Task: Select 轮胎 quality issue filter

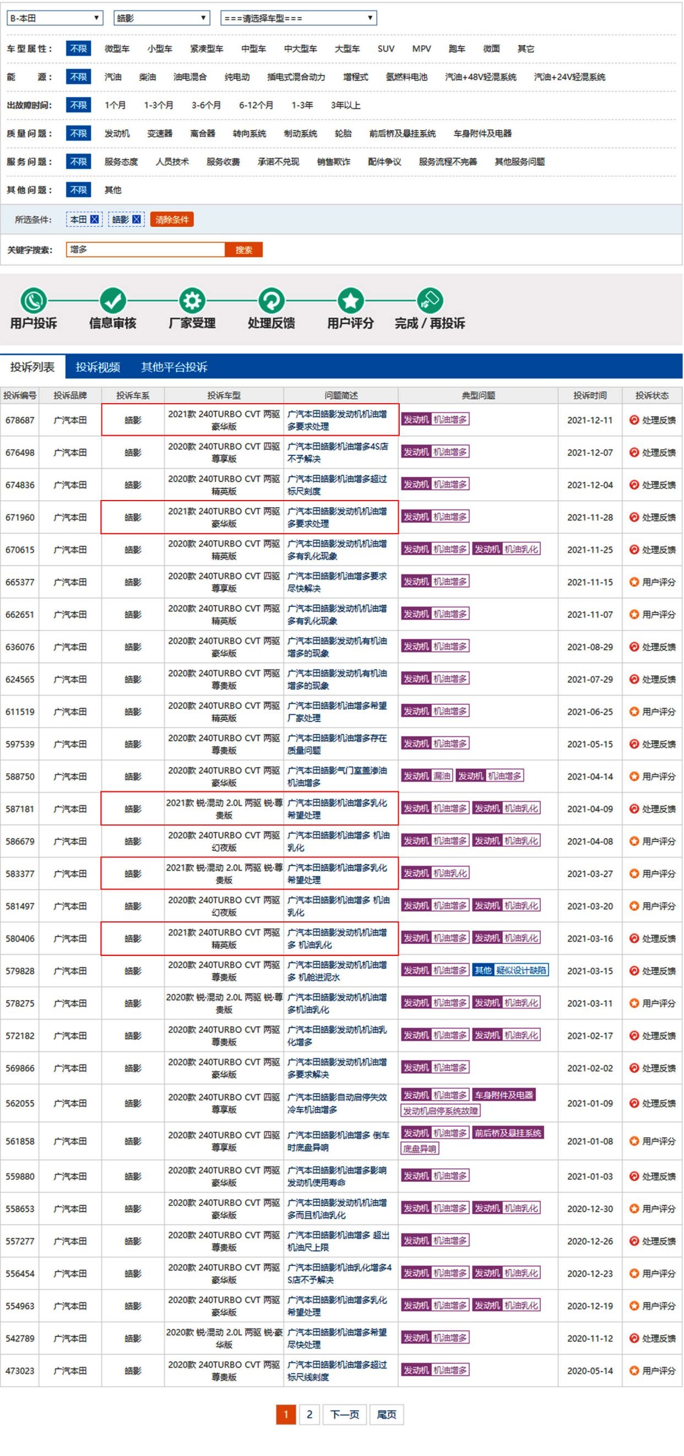Action: point(343,133)
